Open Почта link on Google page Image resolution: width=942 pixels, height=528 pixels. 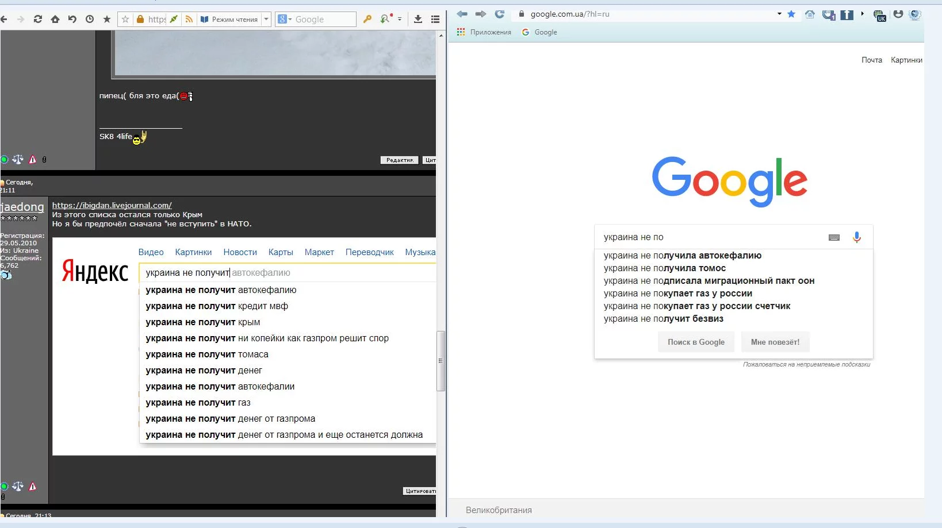click(x=872, y=60)
